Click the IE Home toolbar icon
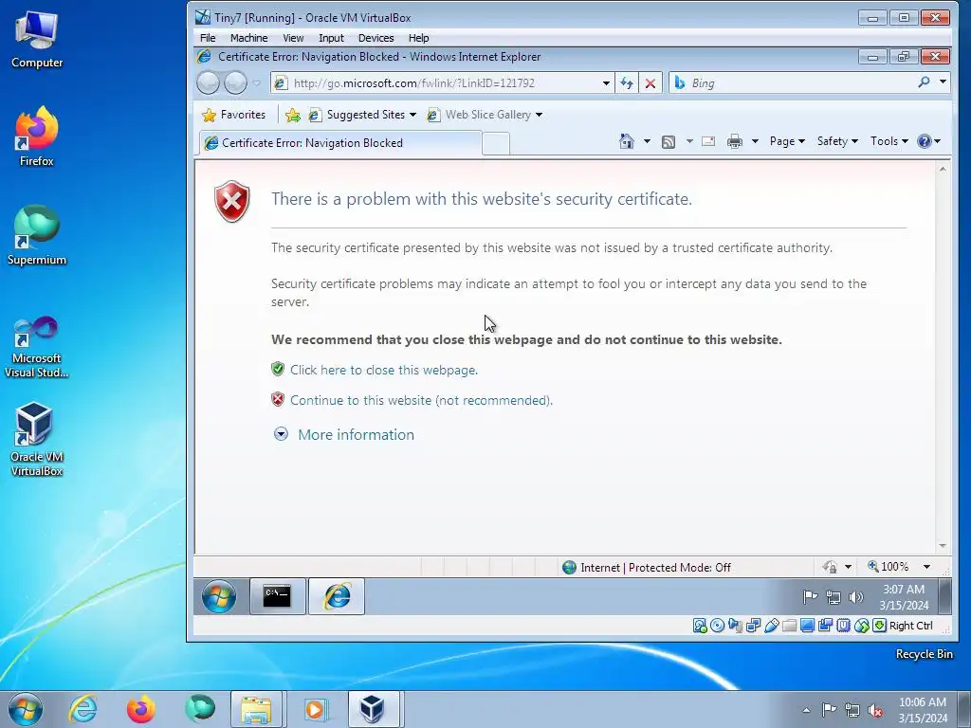This screenshot has width=971, height=728. [x=627, y=142]
